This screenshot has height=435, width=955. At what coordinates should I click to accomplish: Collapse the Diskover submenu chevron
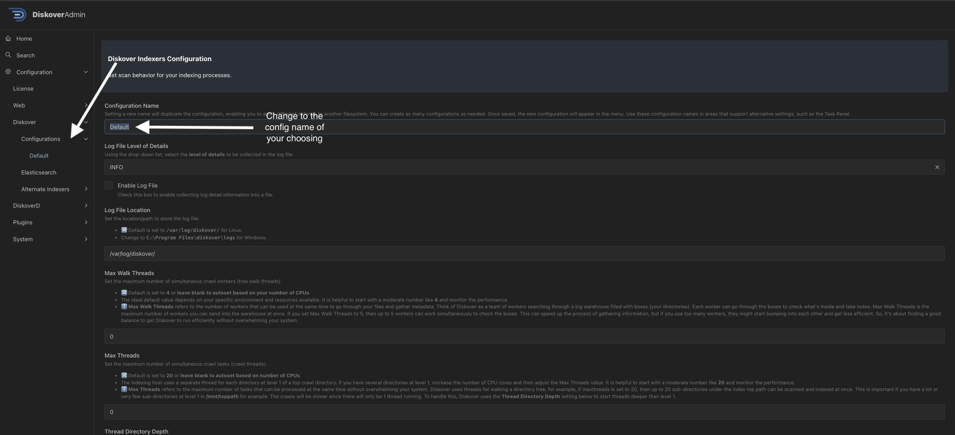(86, 122)
